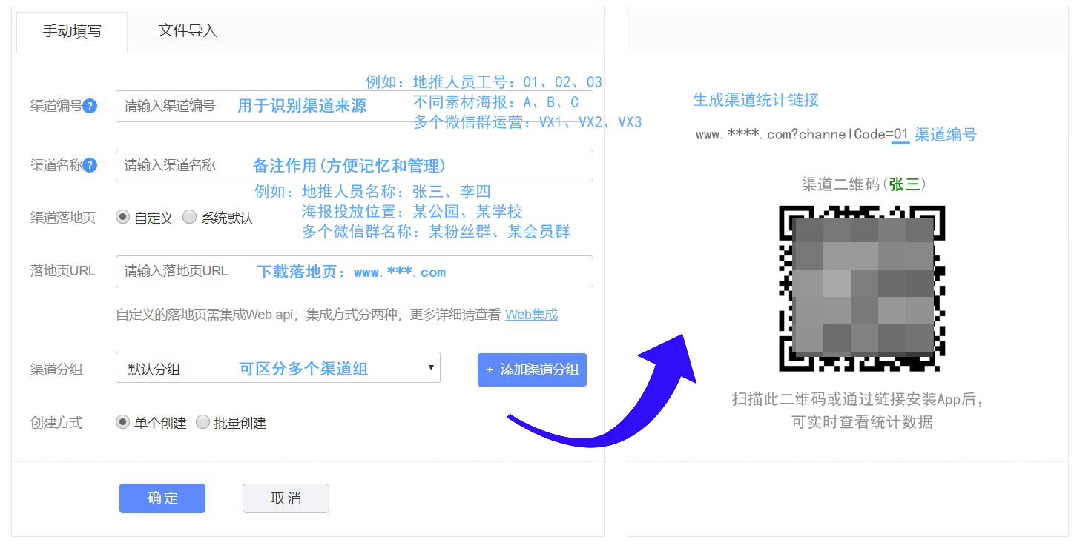
Task: Select 单个创建 radio option
Action: (123, 423)
